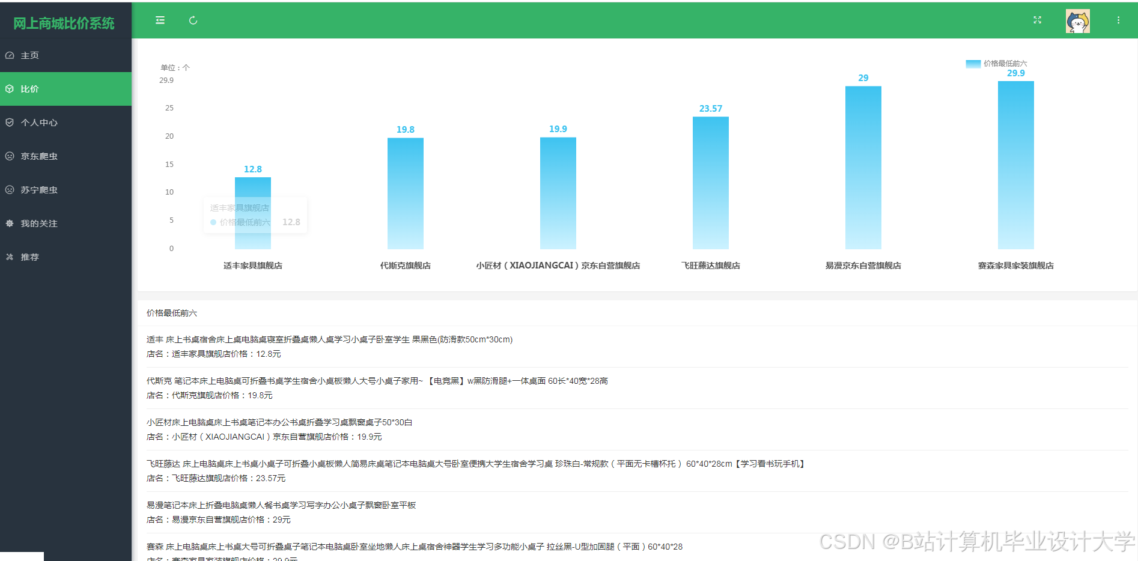
Task: Click the 主页 dashboard icon in the sidebar
Action: pyautogui.click(x=10, y=55)
